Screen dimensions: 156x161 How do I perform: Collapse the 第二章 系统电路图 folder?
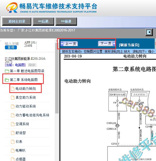[x=24, y=80]
